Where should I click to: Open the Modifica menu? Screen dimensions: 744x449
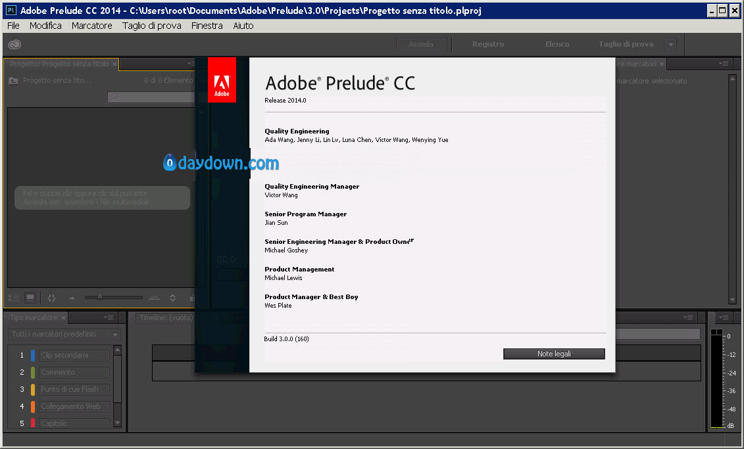(x=45, y=26)
